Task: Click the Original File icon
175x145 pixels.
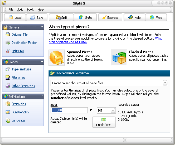Action: point(8,34)
